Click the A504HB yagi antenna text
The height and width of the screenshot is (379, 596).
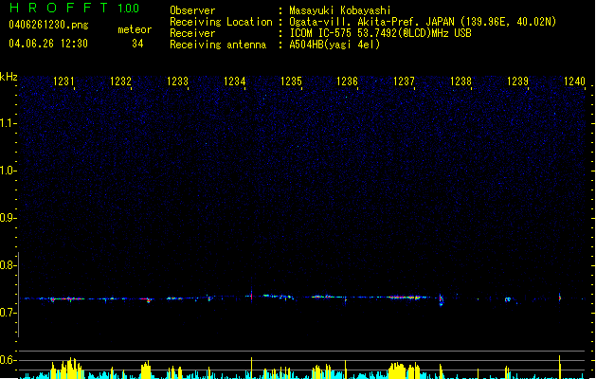tap(334, 45)
